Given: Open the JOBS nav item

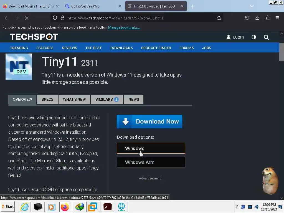Looking at the screenshot, I should coord(206,48).
